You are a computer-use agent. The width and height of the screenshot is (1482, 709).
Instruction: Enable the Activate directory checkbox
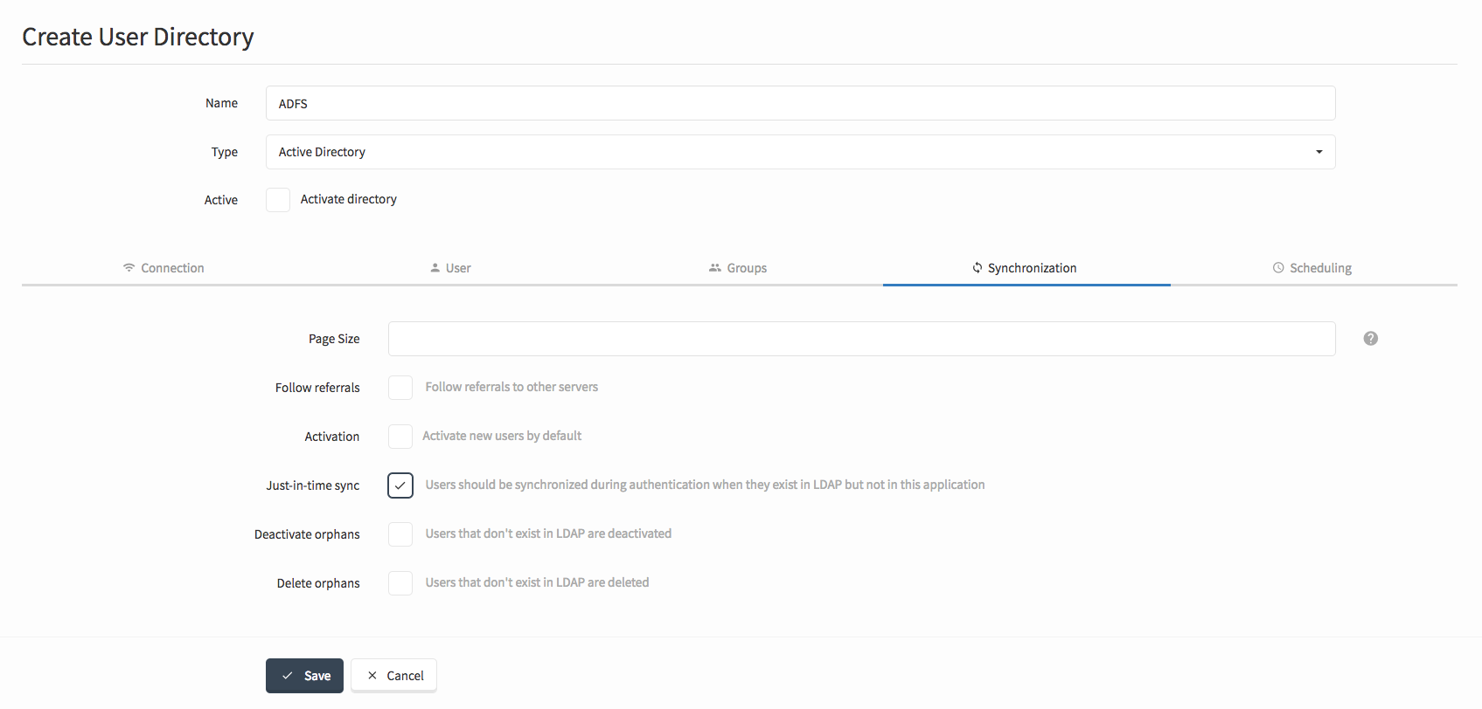tap(278, 200)
